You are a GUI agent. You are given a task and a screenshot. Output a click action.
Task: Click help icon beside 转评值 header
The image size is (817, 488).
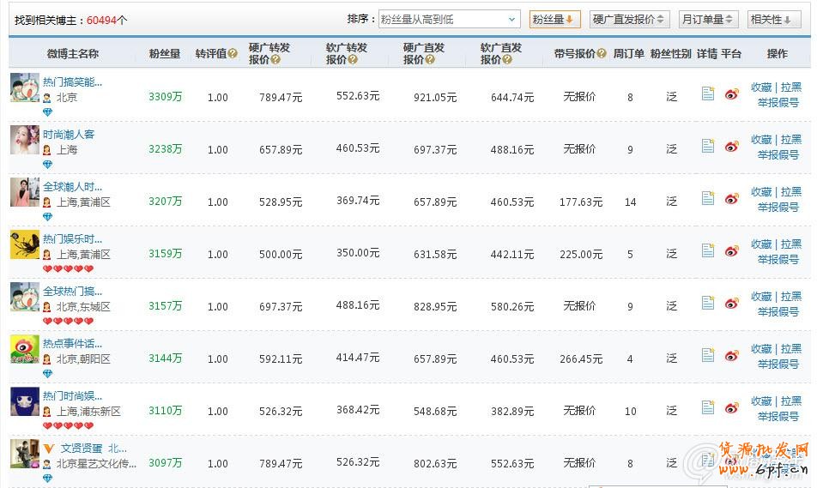pyautogui.click(x=233, y=54)
